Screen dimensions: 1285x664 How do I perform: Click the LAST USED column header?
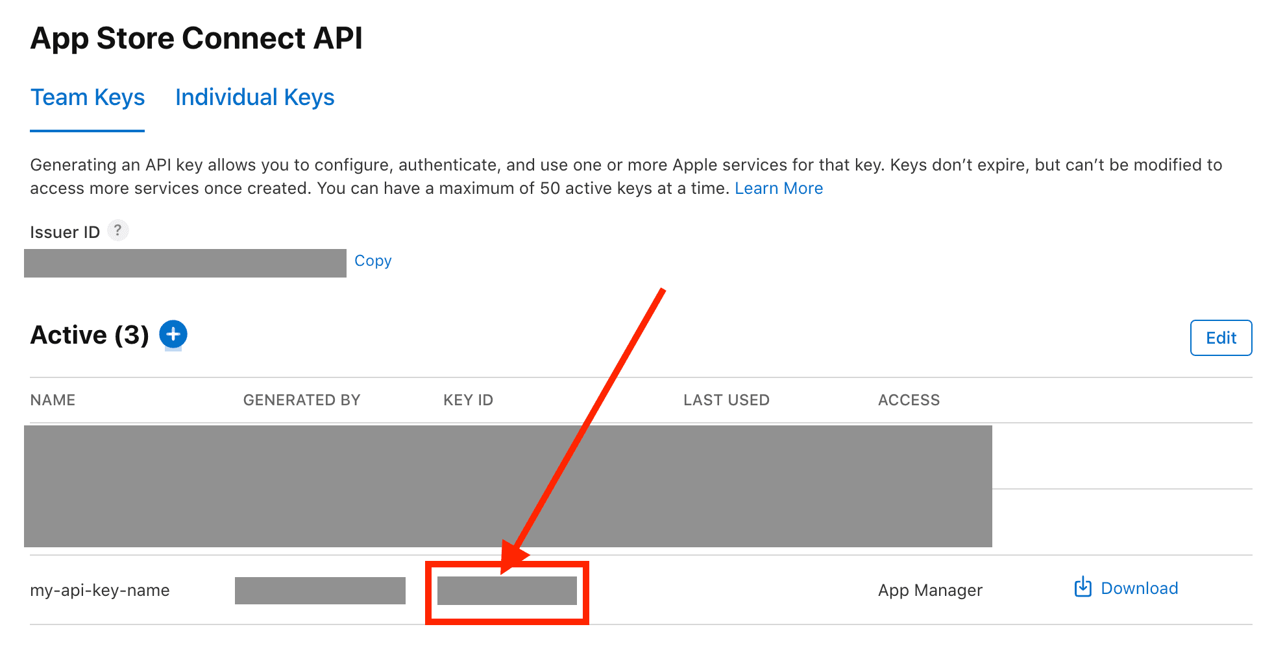point(726,400)
